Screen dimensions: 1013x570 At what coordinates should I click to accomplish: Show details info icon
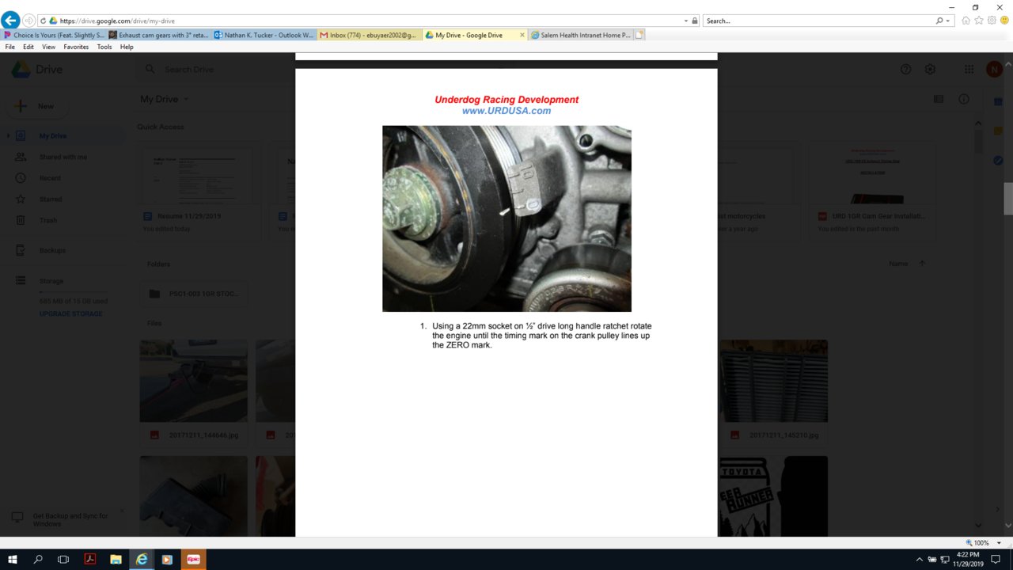pos(964,100)
